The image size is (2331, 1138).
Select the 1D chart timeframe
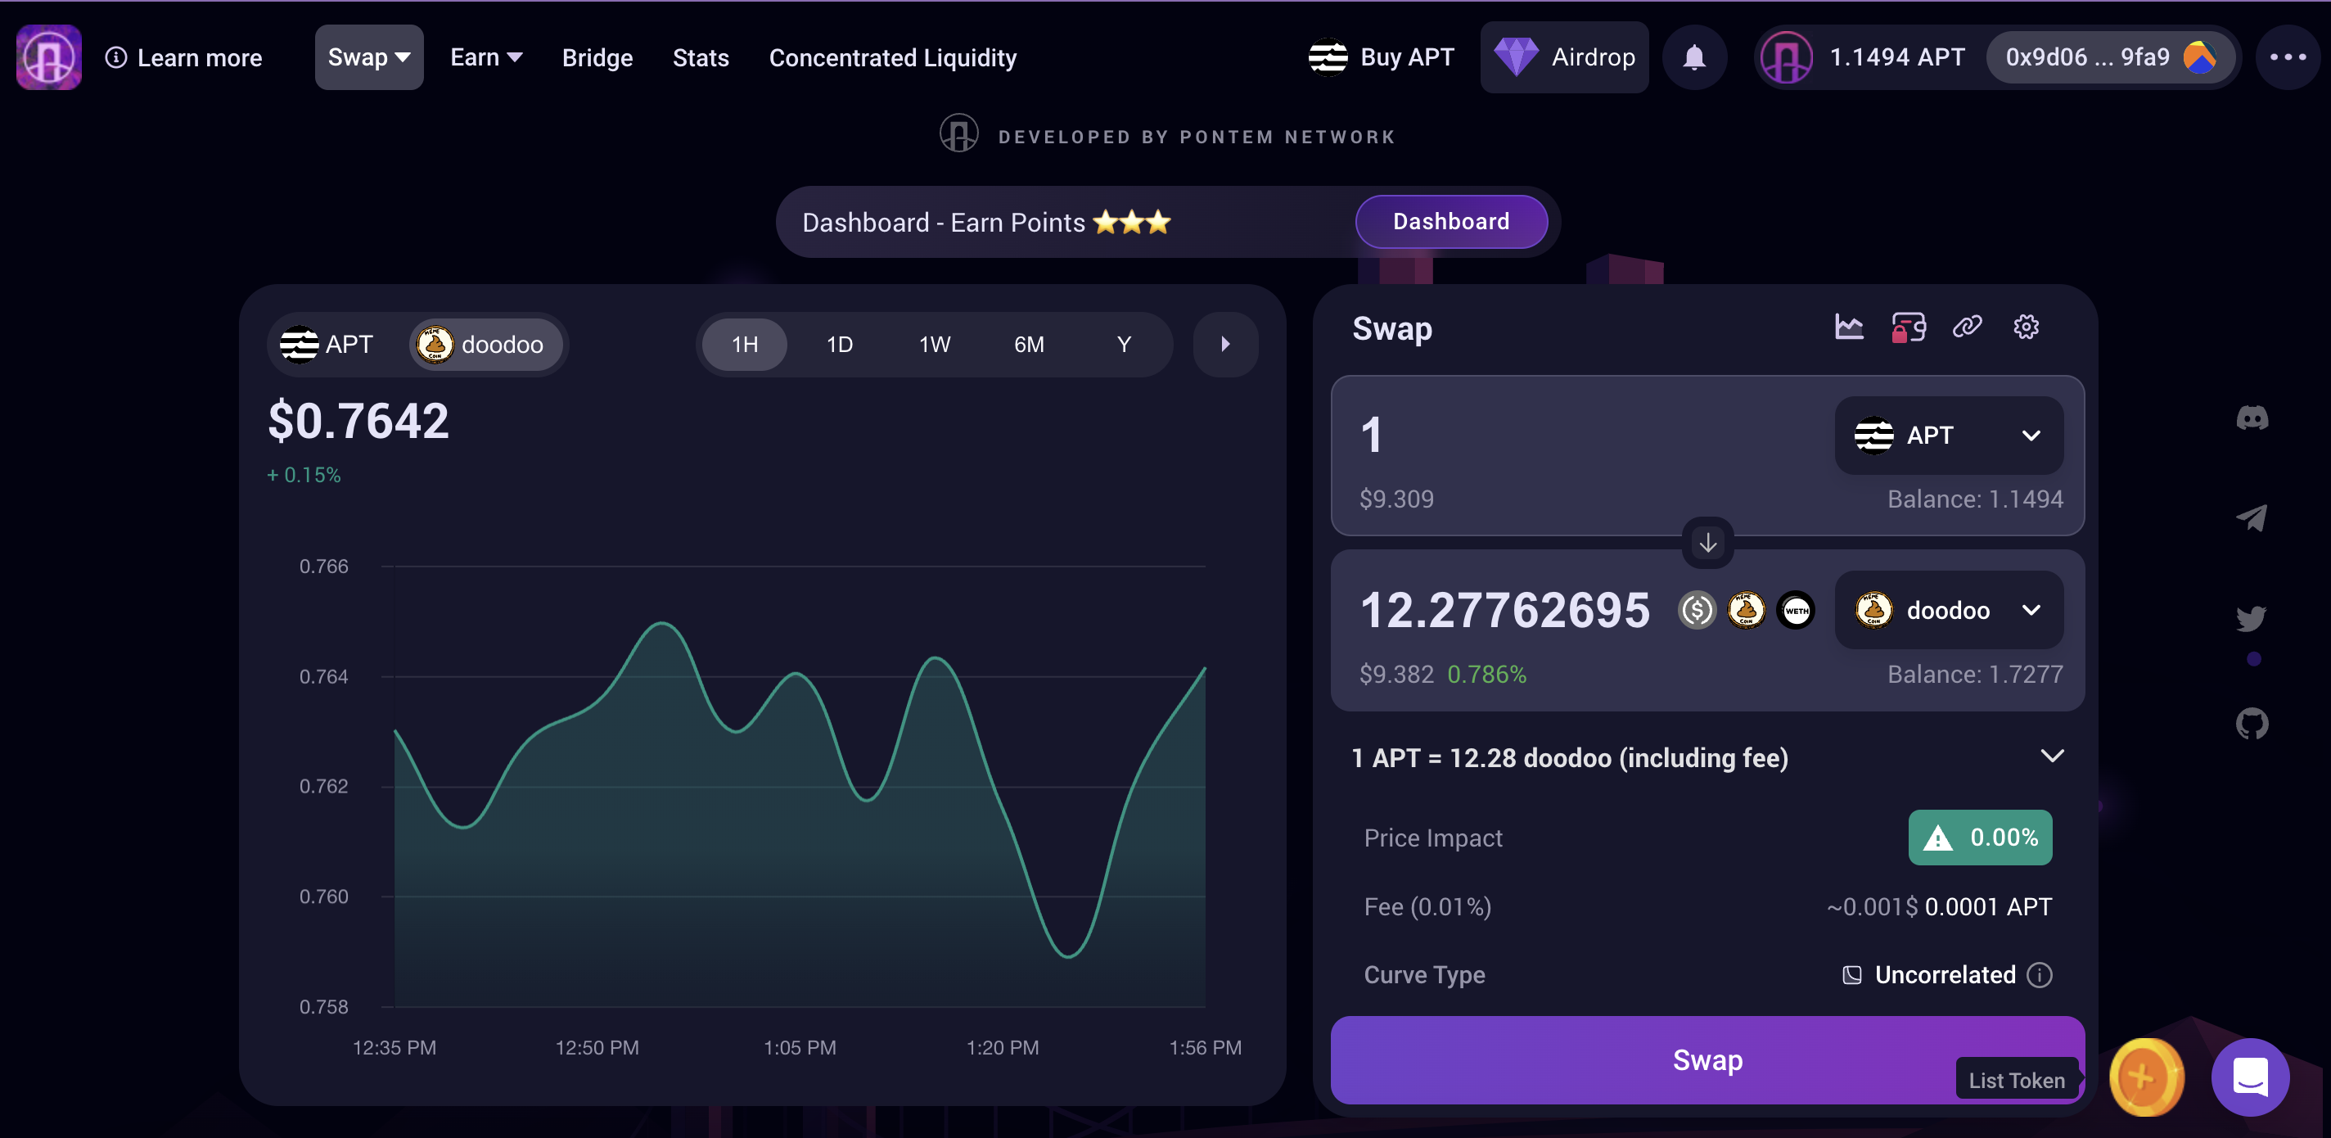point(839,345)
